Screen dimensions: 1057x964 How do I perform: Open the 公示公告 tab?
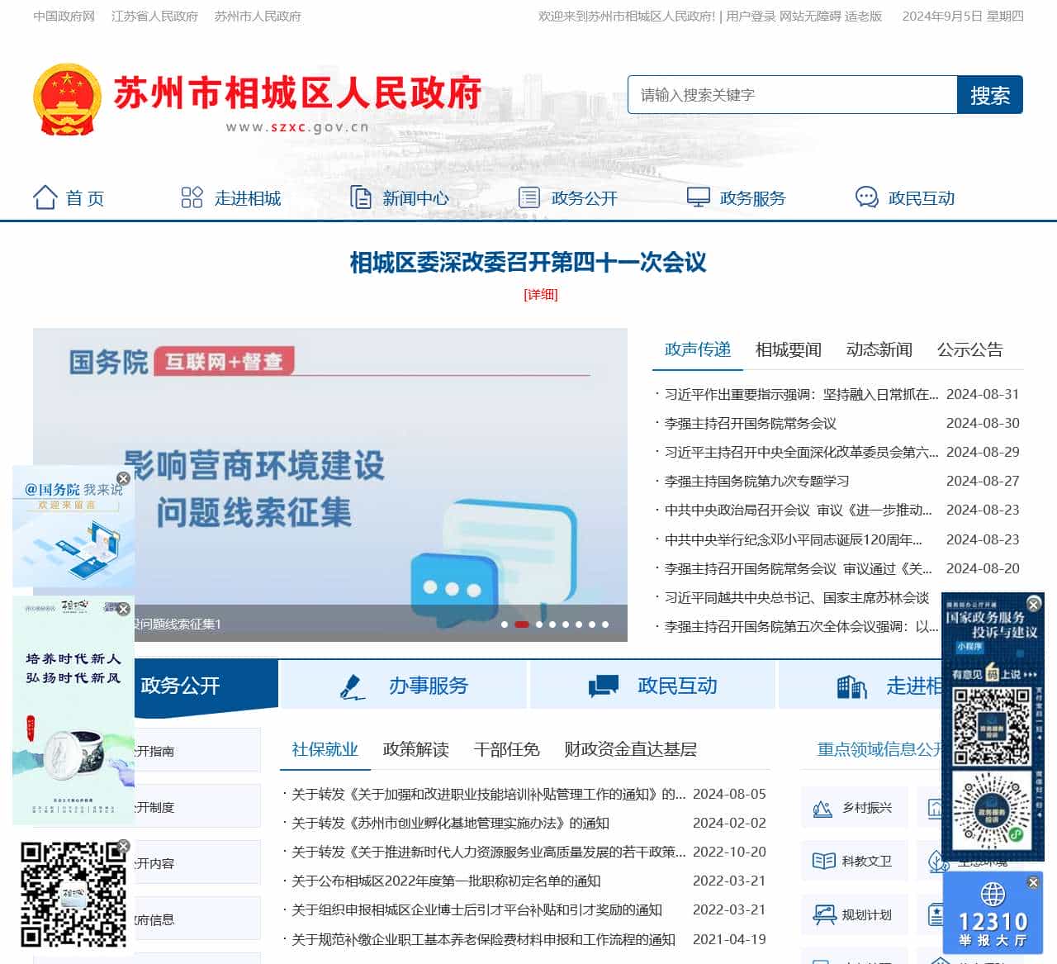click(969, 349)
